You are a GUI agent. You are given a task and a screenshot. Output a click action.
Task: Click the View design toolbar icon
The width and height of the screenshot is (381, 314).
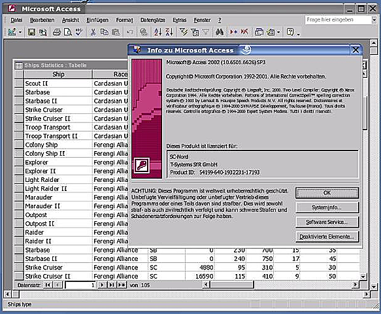tap(12, 32)
